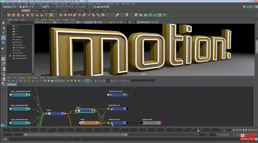Click the Open Scene folder icon
The width and height of the screenshot is (258, 143).
click(x=24, y=7)
